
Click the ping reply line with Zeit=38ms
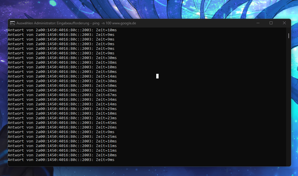[62, 63]
